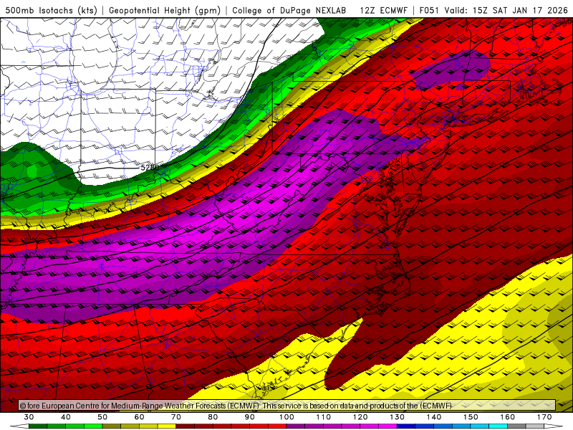Click the "30" color bar label
Image resolution: width=573 pixels, height=430 pixels.
[x=29, y=417]
